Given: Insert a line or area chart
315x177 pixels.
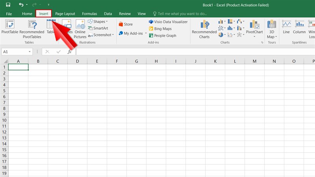Looking at the screenshot, I should [222, 28].
